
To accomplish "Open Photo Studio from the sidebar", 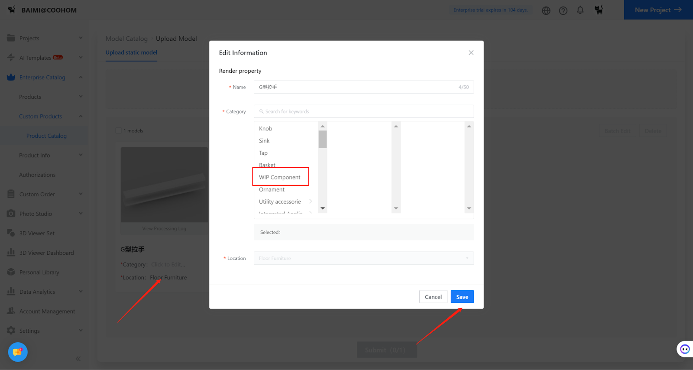I will [36, 214].
